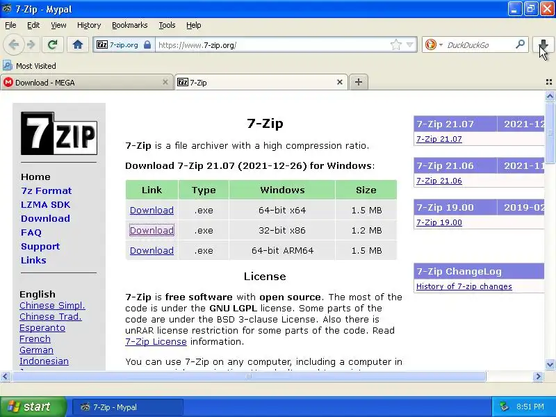Image resolution: width=556 pixels, height=417 pixels.
Task: Switch language to Indonesian
Action: [44, 361]
